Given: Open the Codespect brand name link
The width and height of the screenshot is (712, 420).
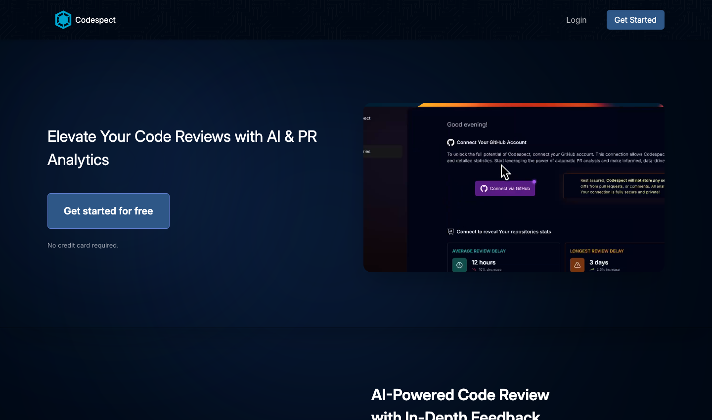Looking at the screenshot, I should [95, 20].
